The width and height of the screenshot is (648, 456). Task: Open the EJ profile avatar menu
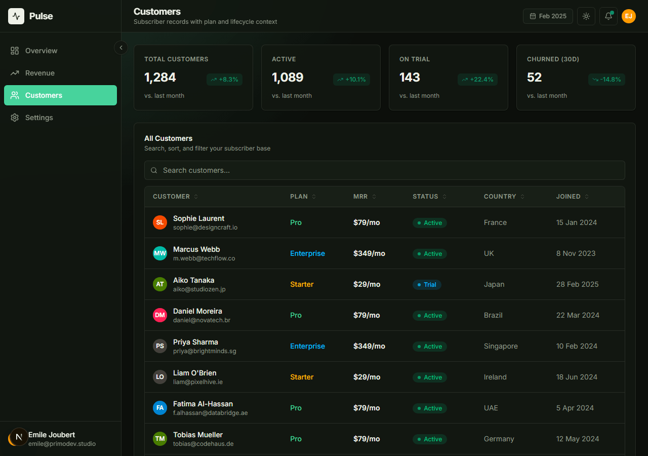pos(629,16)
